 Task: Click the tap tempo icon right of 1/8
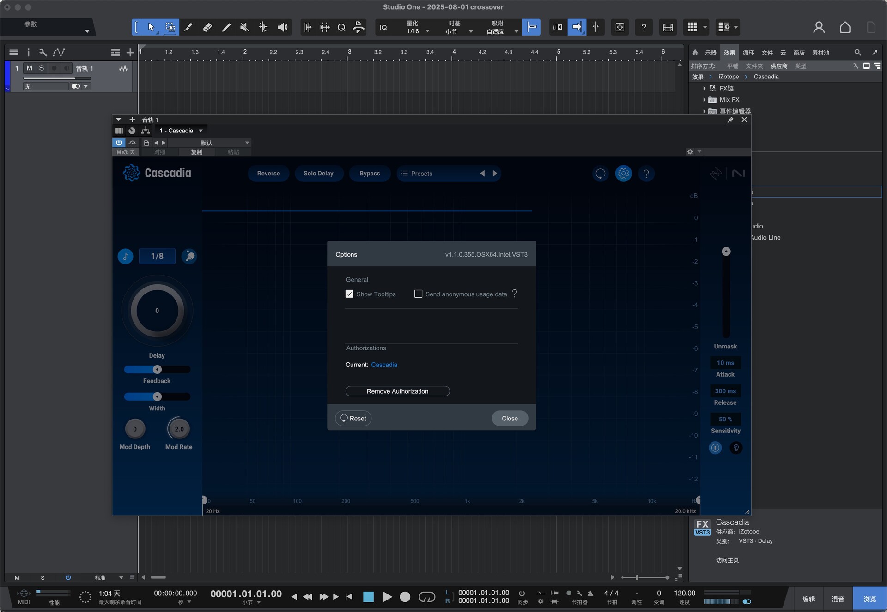[x=189, y=256]
